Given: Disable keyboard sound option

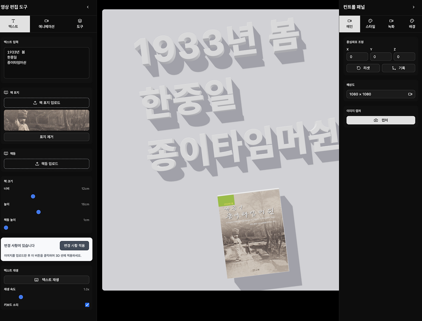Looking at the screenshot, I should [x=87, y=305].
